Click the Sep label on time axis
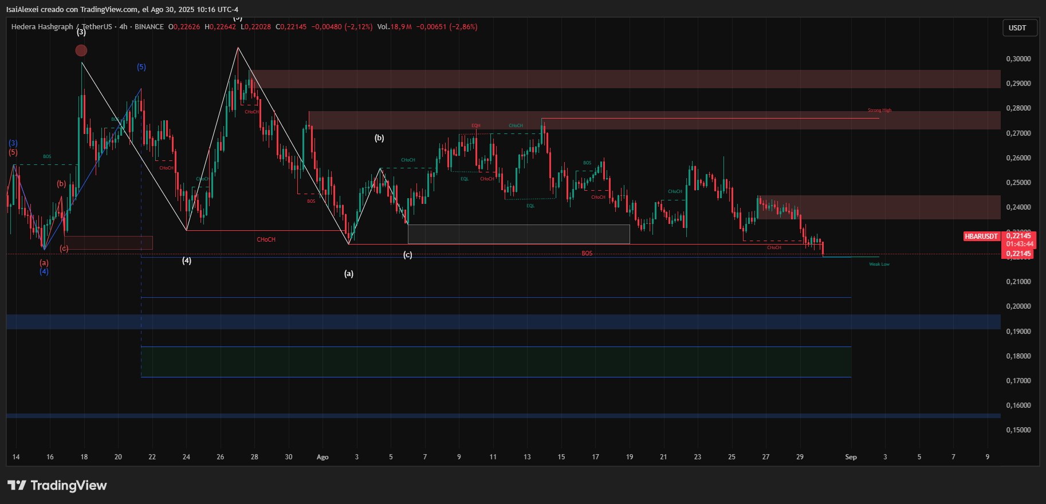 click(851, 457)
